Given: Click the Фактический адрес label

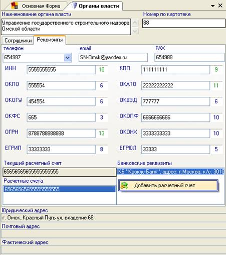Looking at the screenshot, I should pos(25,242).
